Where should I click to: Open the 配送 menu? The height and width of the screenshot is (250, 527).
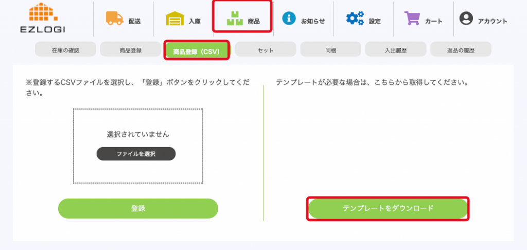(135, 21)
